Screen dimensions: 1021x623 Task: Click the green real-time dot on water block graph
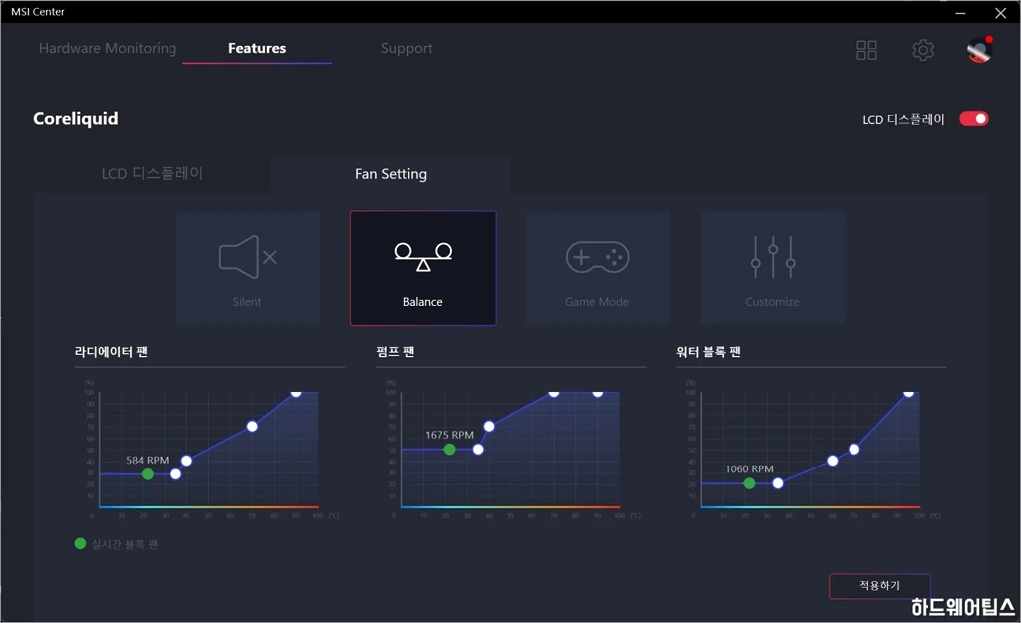click(750, 483)
